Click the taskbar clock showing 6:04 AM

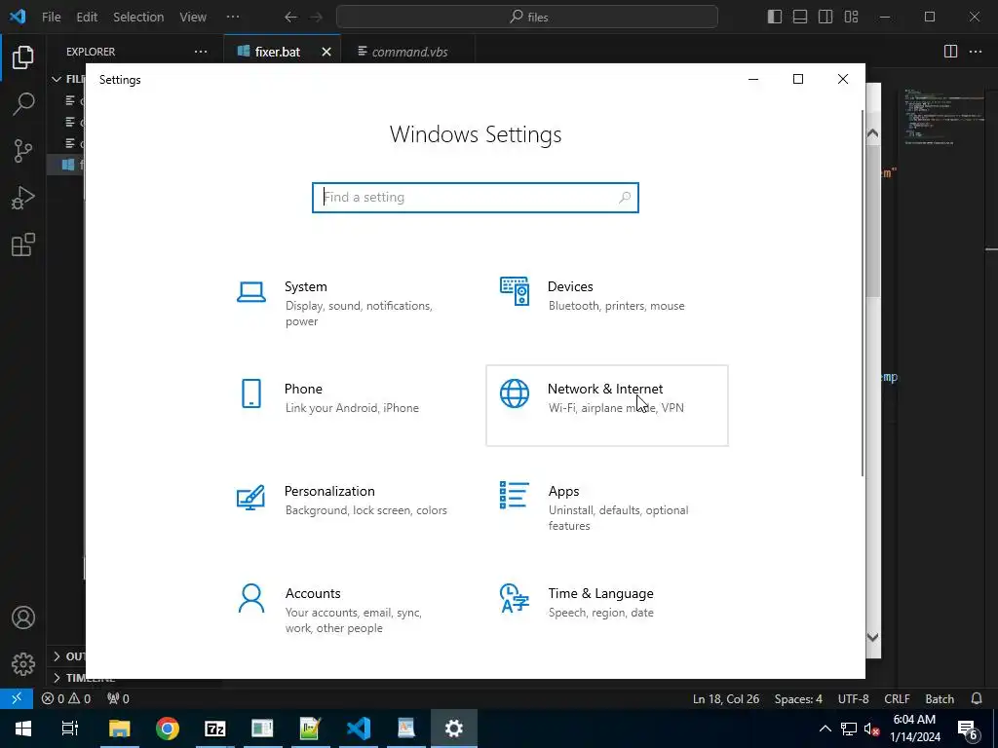tap(915, 729)
